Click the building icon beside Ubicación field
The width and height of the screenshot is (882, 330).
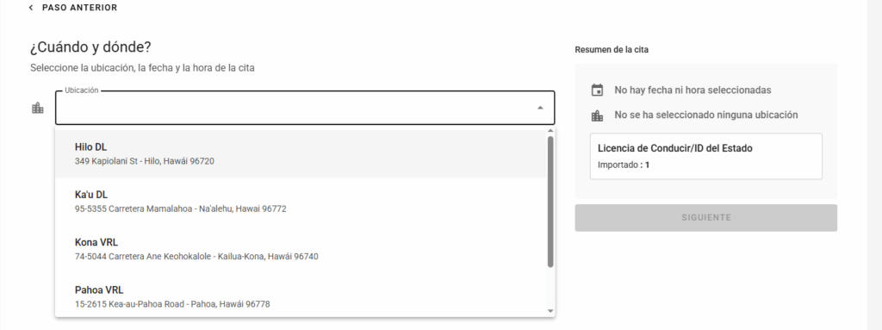point(38,108)
